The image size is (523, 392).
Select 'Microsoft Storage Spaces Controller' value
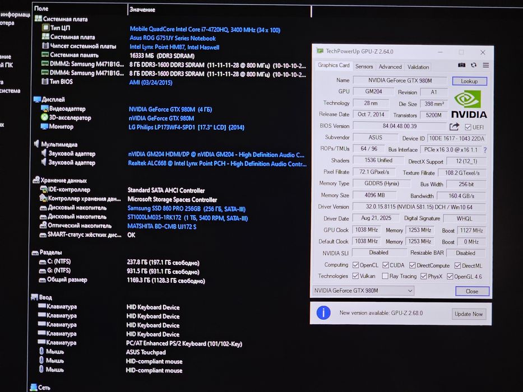(172, 199)
